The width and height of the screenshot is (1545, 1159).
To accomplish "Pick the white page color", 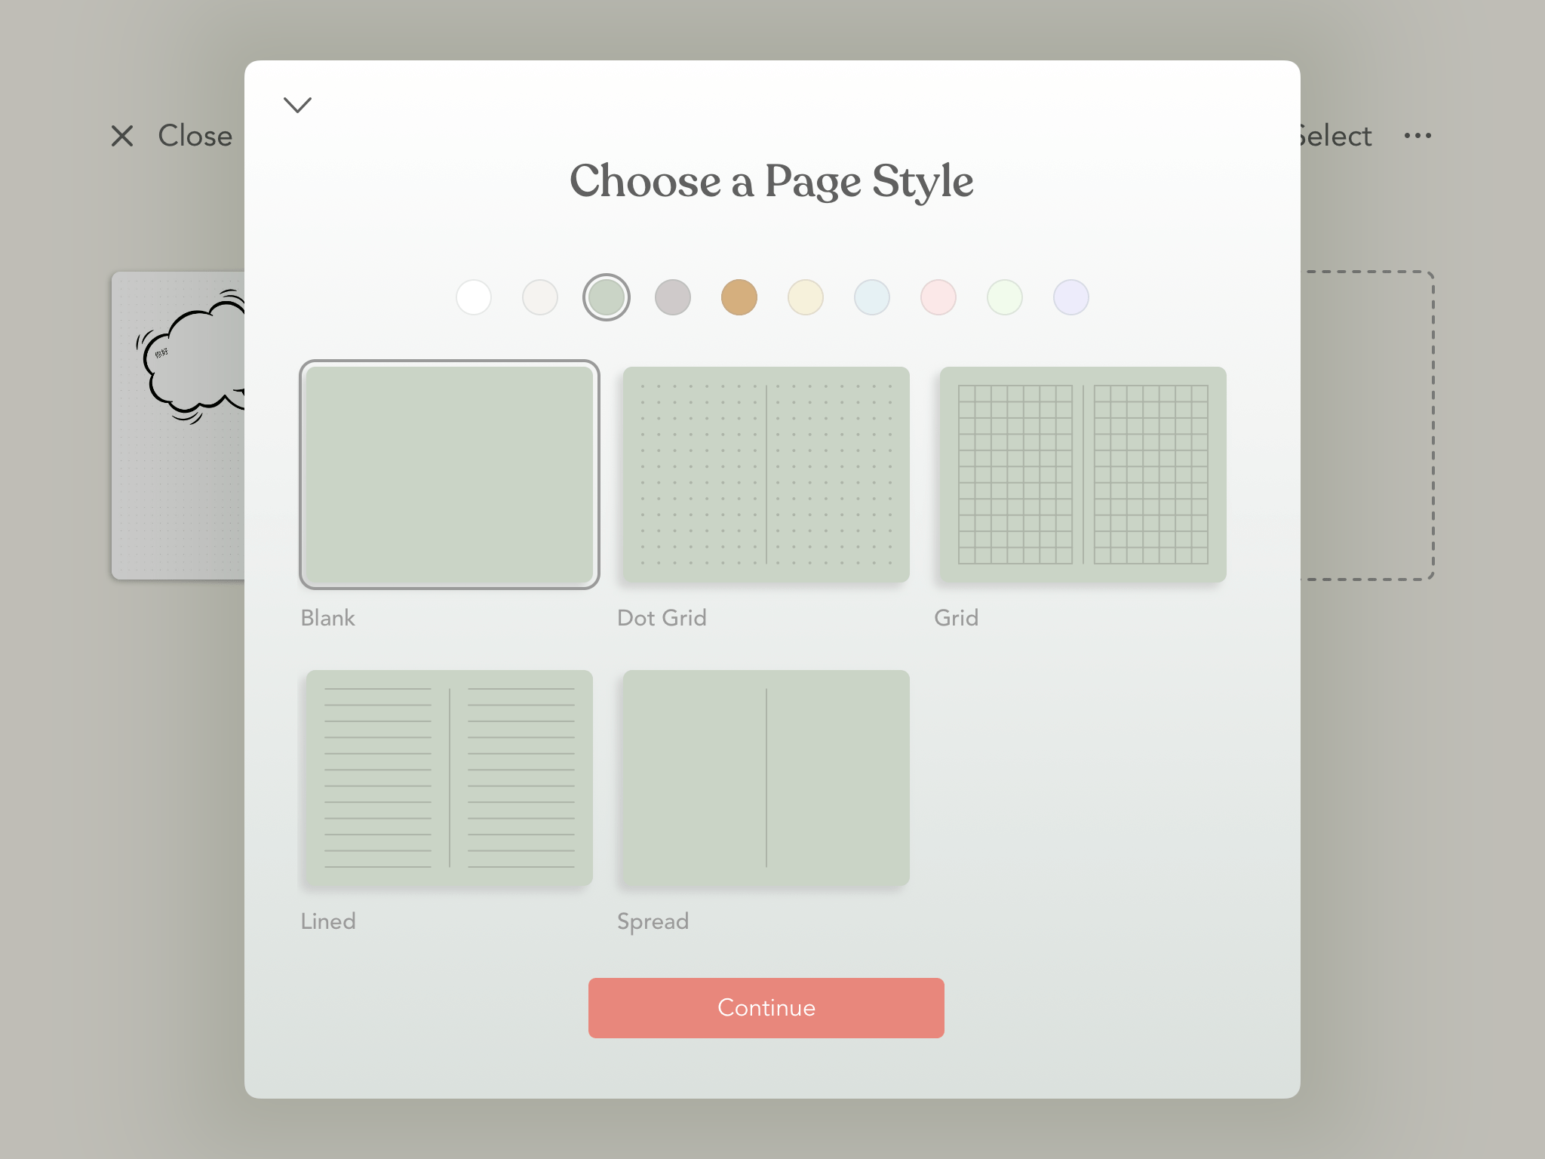I will click(x=474, y=297).
